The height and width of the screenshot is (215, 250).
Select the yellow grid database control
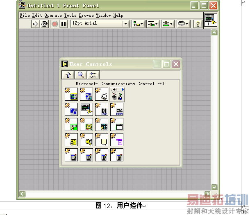pos(71,140)
